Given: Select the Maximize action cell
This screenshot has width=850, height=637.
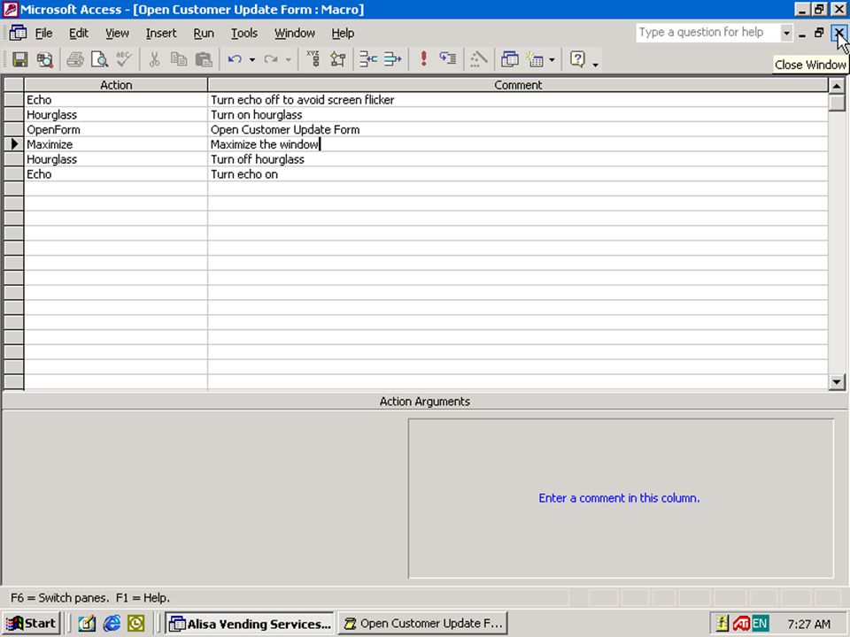Looking at the screenshot, I should click(x=116, y=144).
